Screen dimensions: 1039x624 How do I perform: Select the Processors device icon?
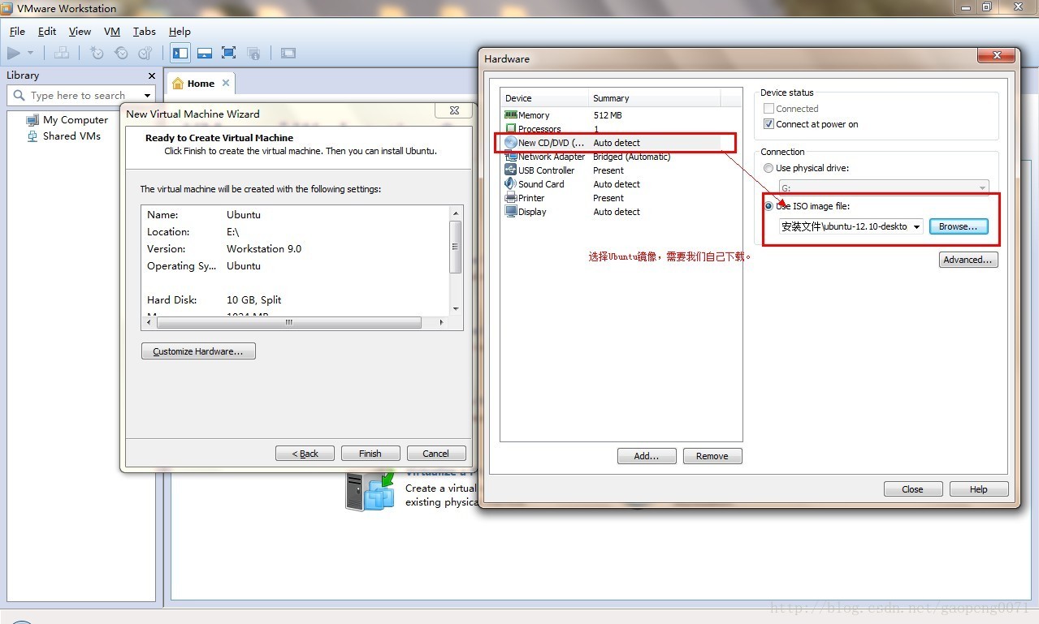click(510, 129)
